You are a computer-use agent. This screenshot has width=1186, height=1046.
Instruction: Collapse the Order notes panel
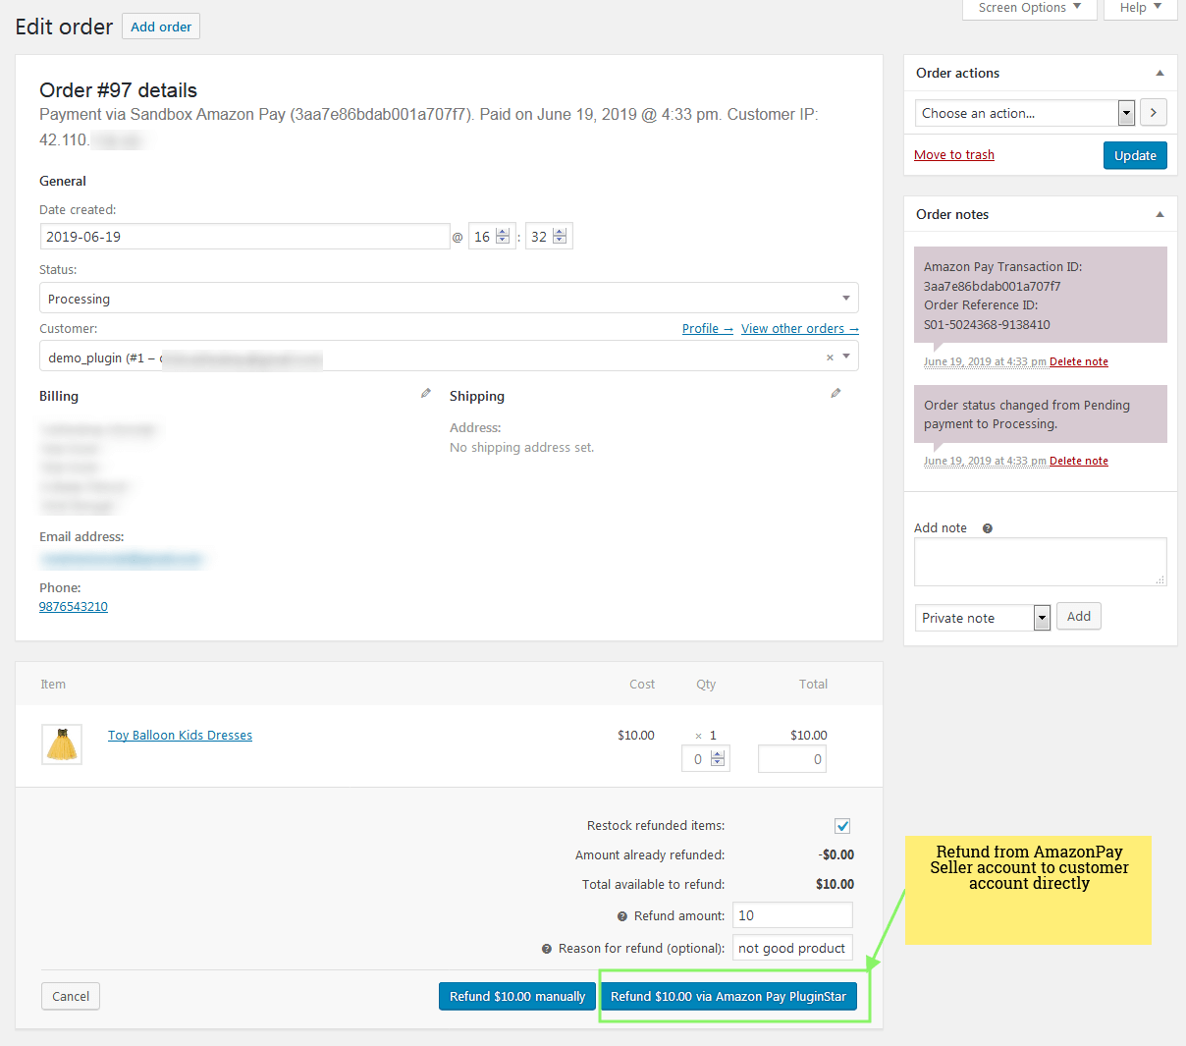pyautogui.click(x=1159, y=214)
